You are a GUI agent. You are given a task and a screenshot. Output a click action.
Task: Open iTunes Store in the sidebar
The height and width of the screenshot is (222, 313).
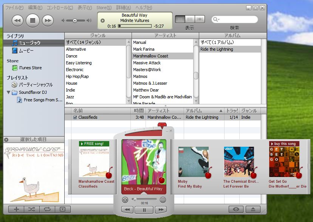[34, 68]
